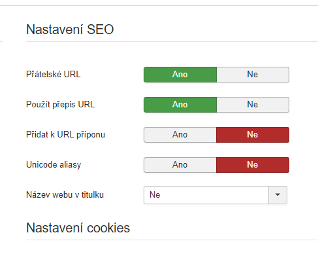The height and width of the screenshot is (254, 318).
Task: Set Použít přepis URL to Ano
Action: coord(180,105)
